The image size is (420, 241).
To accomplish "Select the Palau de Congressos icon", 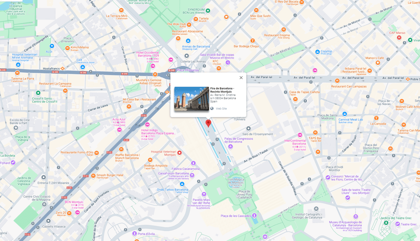I will pyautogui.click(x=230, y=146).
